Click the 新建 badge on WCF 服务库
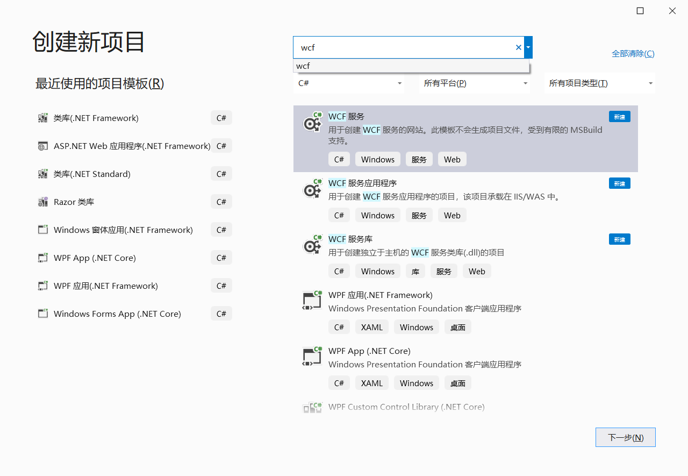This screenshot has width=688, height=476. click(x=620, y=239)
